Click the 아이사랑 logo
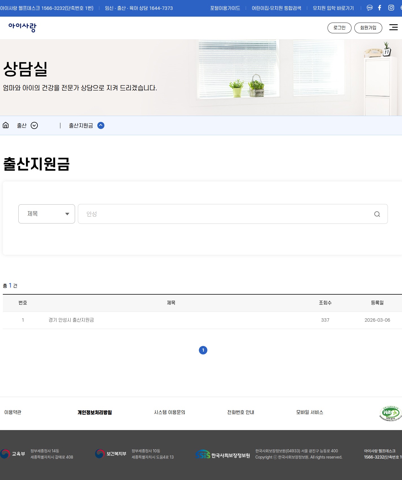 tap(23, 27)
